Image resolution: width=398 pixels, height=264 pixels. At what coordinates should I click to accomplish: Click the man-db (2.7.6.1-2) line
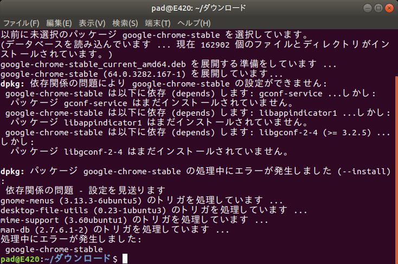point(115,230)
